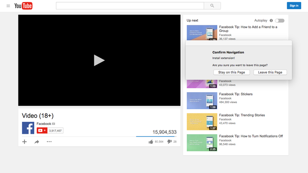Click the share arrow icon

point(37,141)
